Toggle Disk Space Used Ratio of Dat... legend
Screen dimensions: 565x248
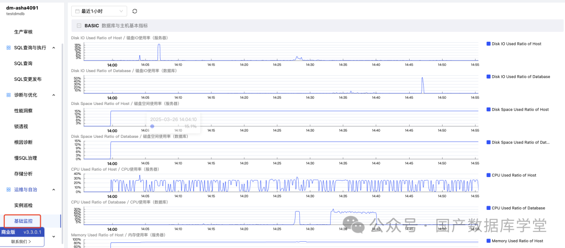coord(518,143)
